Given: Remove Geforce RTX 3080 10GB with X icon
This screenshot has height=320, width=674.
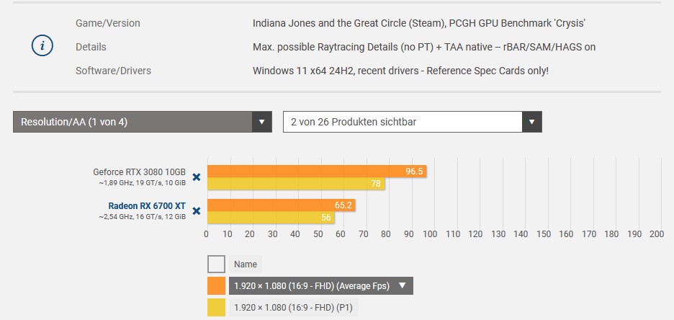Looking at the screenshot, I should [196, 177].
